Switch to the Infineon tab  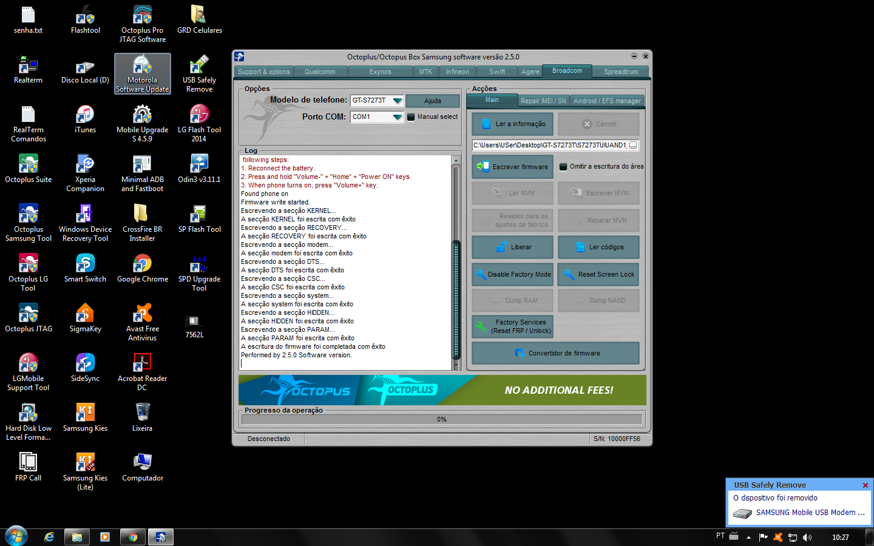pos(458,72)
